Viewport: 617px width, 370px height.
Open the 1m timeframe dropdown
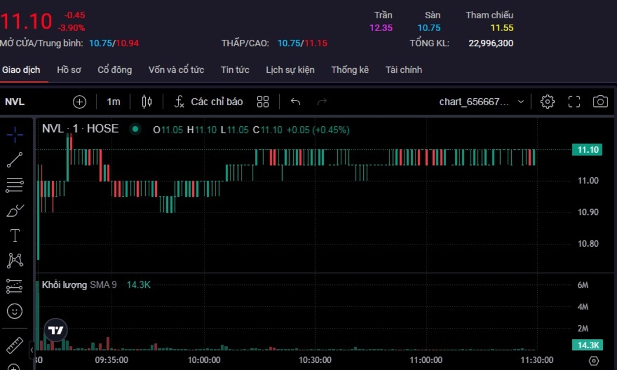113,102
